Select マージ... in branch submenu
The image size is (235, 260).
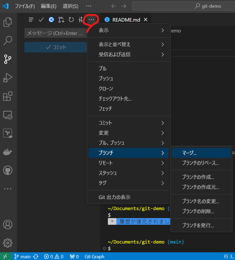pos(201,153)
